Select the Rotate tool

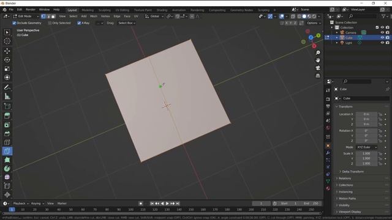[7, 60]
